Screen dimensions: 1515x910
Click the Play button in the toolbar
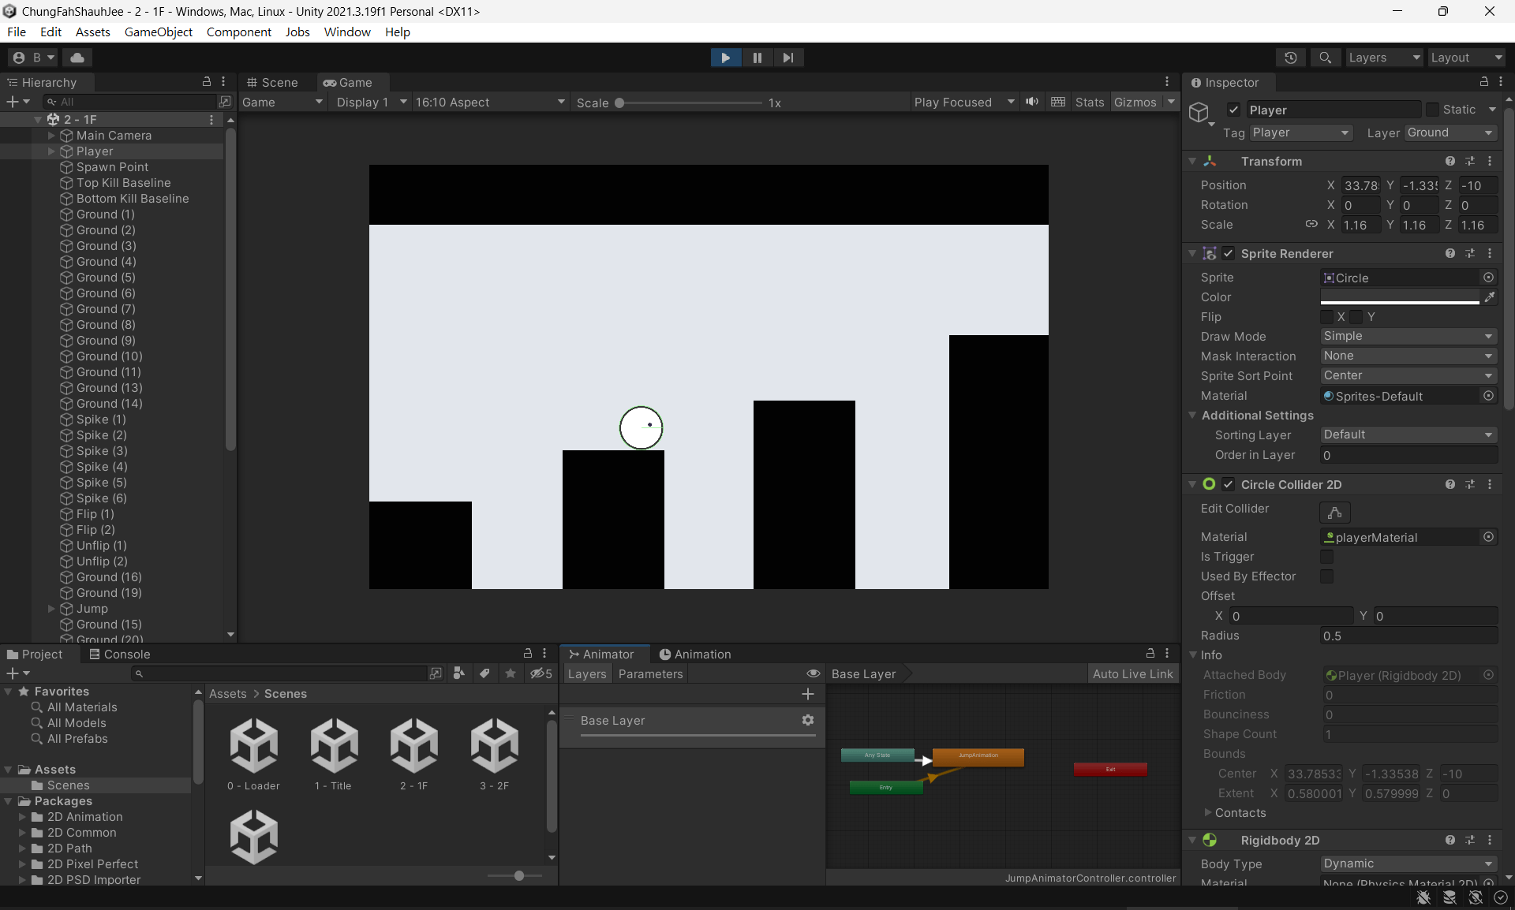[x=725, y=58]
